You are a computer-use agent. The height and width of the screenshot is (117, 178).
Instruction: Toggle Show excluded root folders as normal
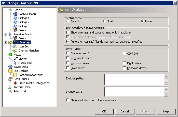point(68,100)
